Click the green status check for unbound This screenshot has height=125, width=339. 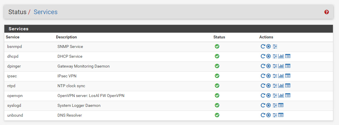(217, 115)
